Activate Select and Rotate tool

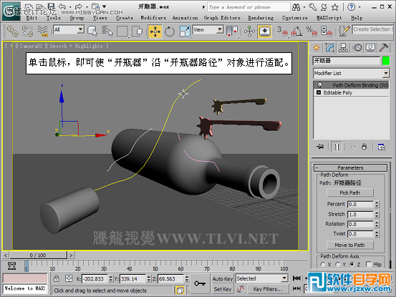pyautogui.click(x=170, y=31)
